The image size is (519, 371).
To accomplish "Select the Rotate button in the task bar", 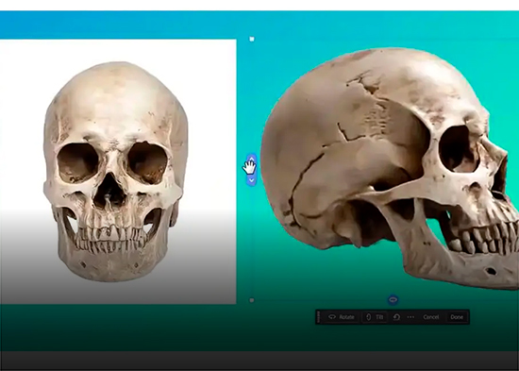I will (x=342, y=317).
